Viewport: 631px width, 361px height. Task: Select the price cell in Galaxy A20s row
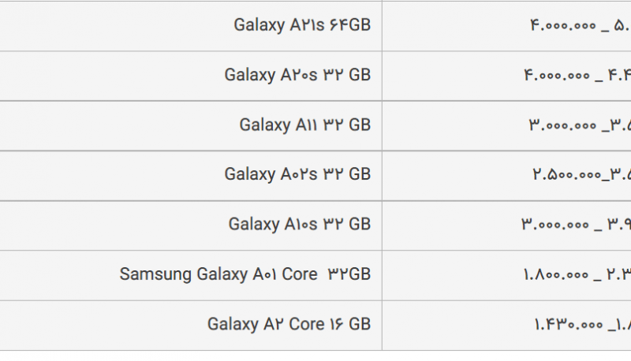coord(506,76)
